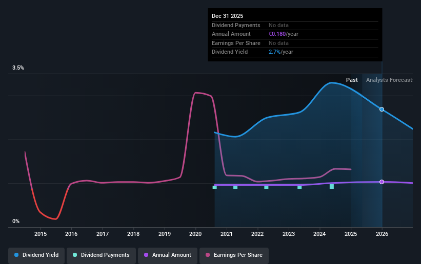421x264 pixels.
Task: Click the 2020 x-axis label
Action: coord(195,234)
